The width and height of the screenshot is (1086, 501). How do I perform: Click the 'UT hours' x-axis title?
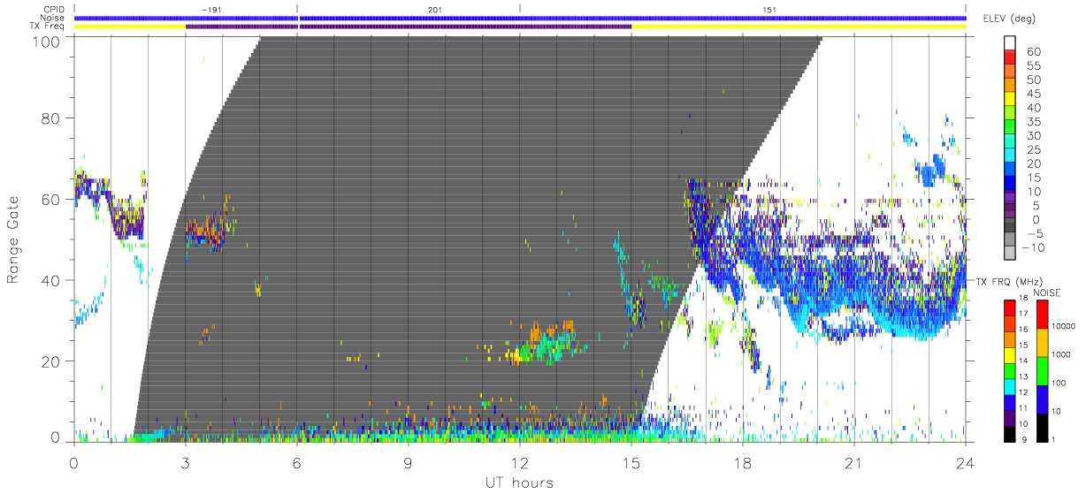coord(519,482)
